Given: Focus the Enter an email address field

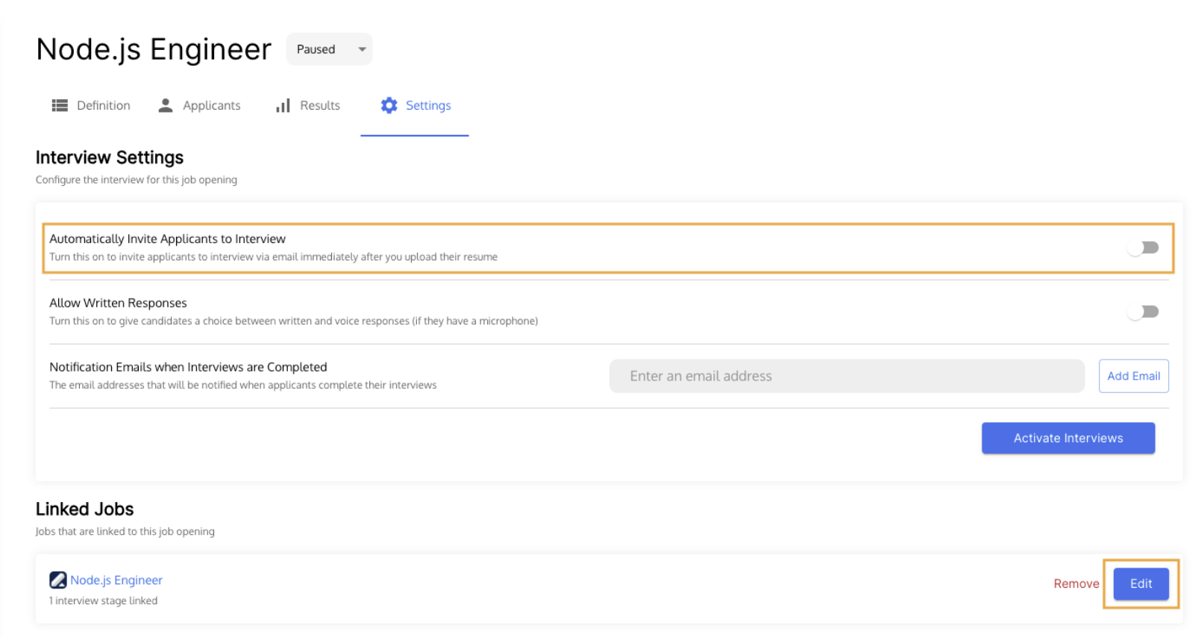Looking at the screenshot, I should 847,376.
